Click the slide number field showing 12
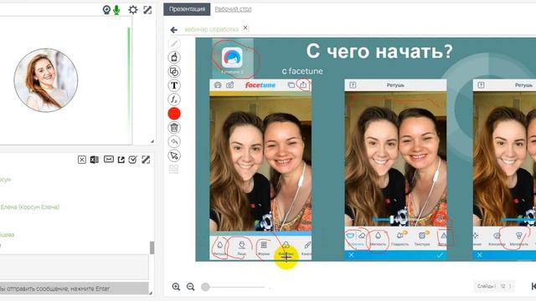This screenshot has height=301, width=536. (x=502, y=286)
